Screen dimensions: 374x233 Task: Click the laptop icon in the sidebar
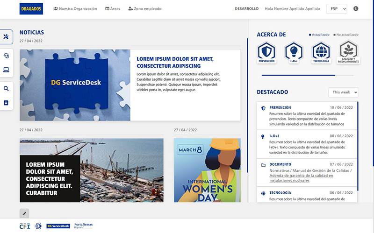click(6, 70)
